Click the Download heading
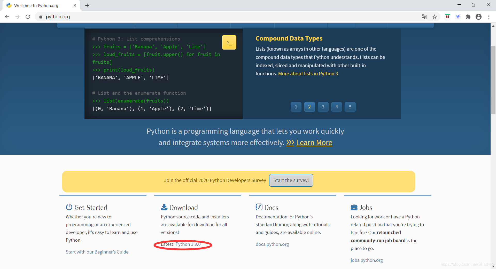 (x=184, y=208)
